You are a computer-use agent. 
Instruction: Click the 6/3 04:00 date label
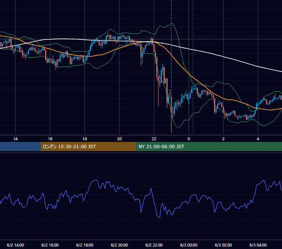(258, 245)
